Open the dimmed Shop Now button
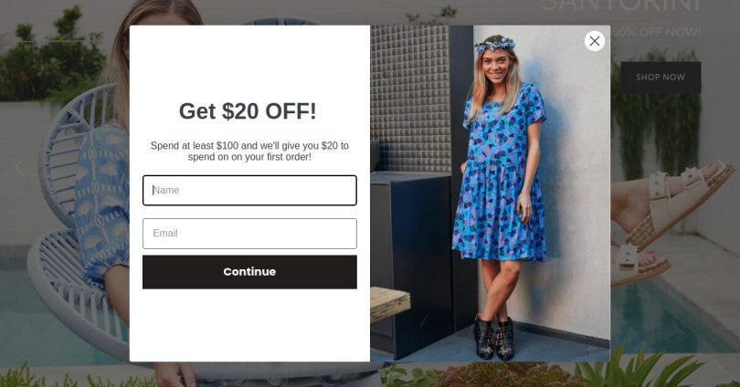The image size is (740, 387). pos(661,78)
